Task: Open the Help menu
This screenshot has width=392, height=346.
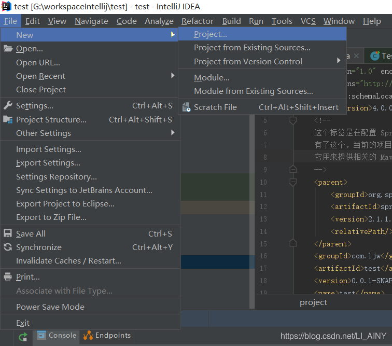Action: pyautogui.click(x=372, y=21)
